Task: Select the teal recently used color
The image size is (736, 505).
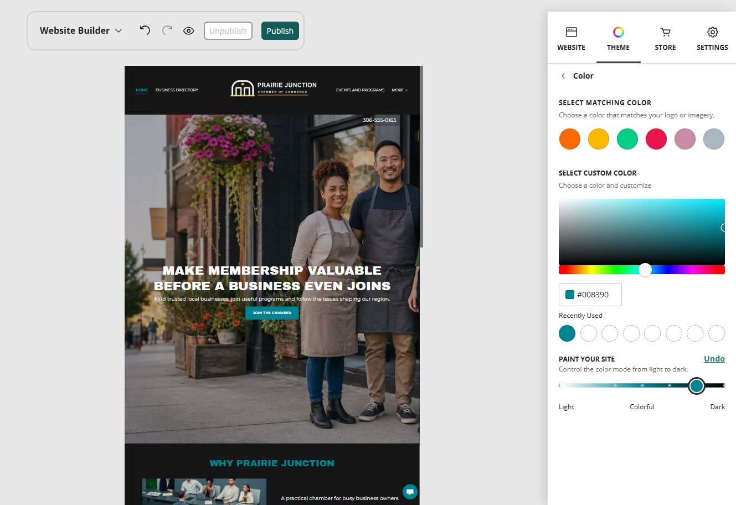Action: (567, 333)
